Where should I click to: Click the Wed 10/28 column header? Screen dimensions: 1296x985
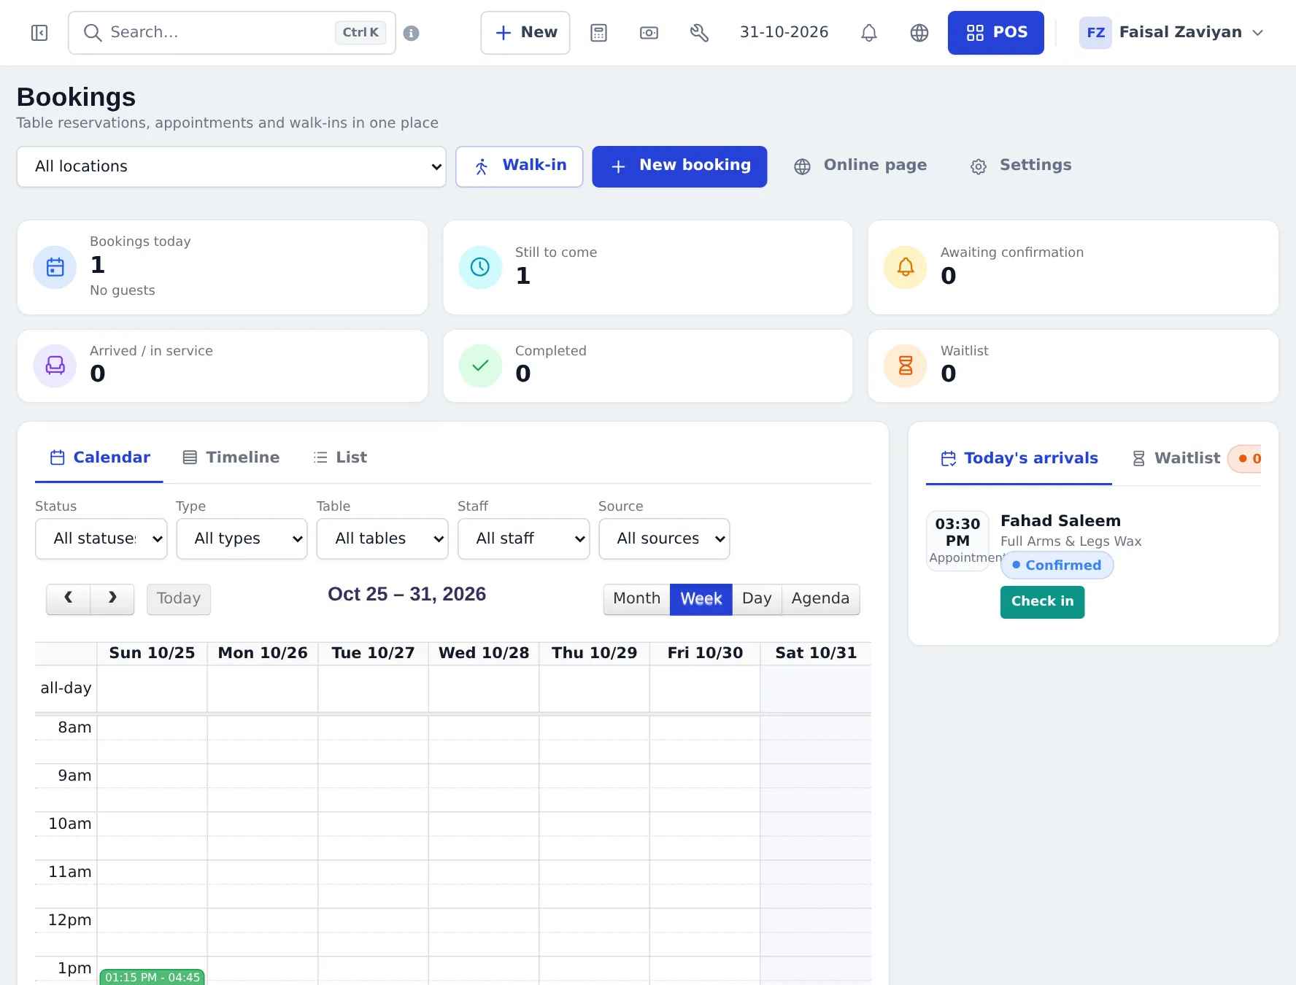[x=484, y=653]
